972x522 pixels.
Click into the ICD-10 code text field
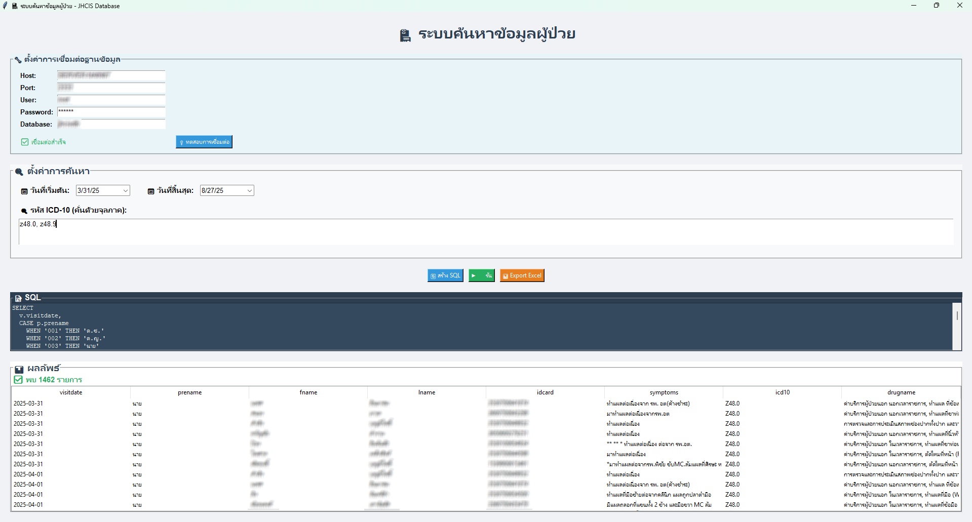point(485,232)
